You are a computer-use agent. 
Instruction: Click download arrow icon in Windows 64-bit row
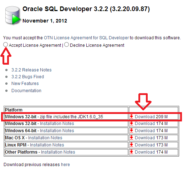pos(131,131)
